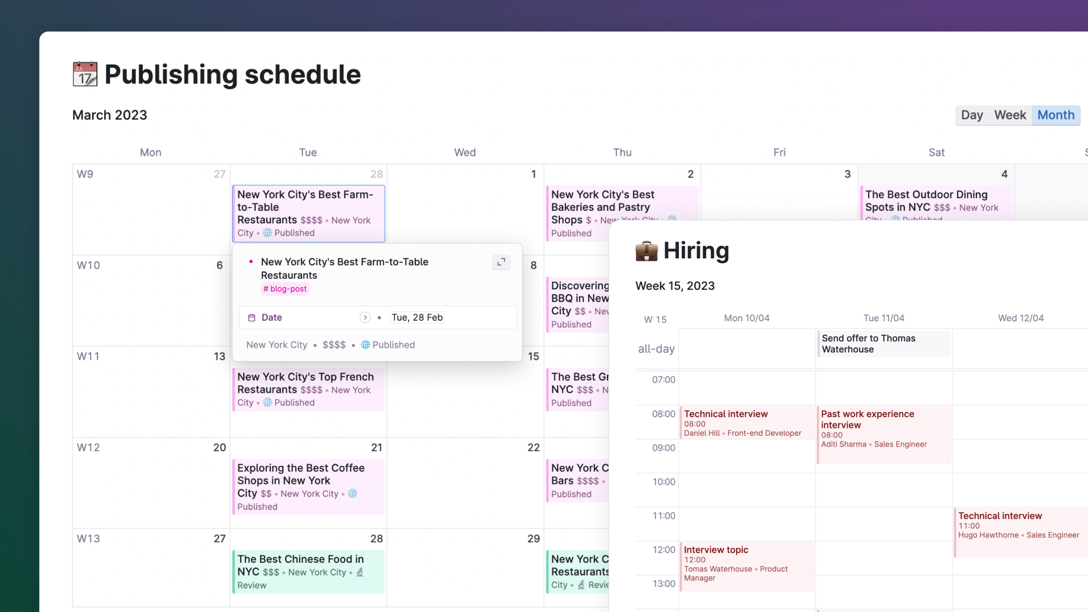Screen dimensions: 1088x612
Task: Select the day cell for Friday 3
Action: (779, 193)
